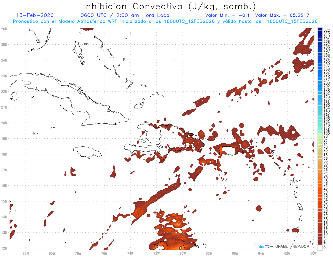The image size is (333, 257).
Task: Click the 22N latitude label
Action: coord(4,91)
